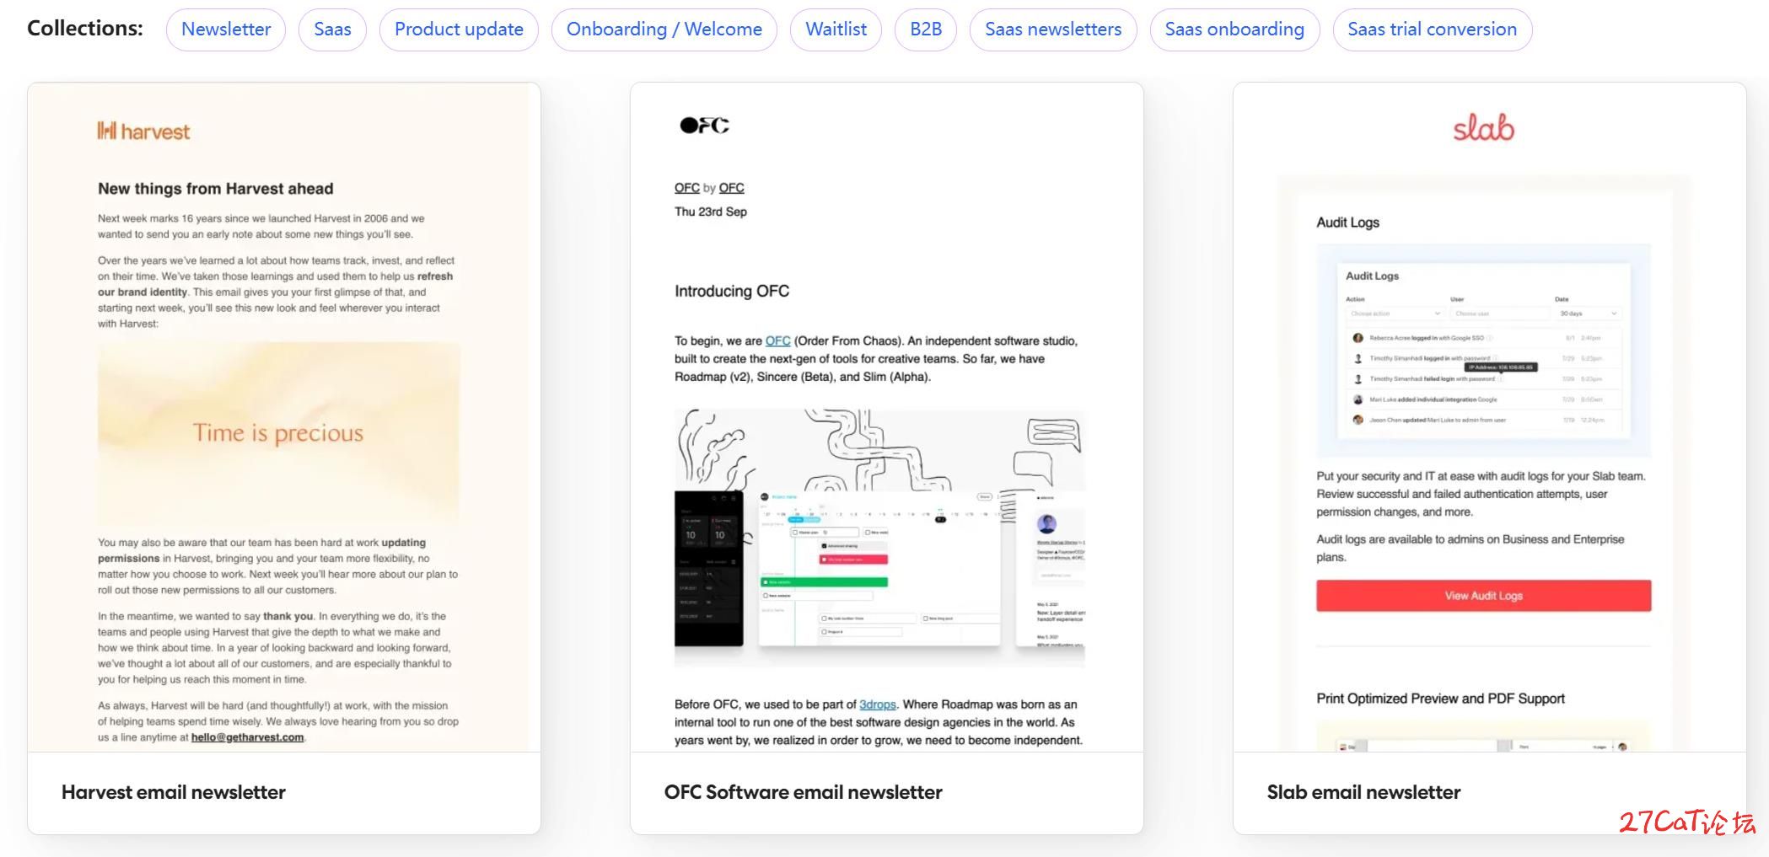Open the Product update collection
The width and height of the screenshot is (1769, 857).
pyautogui.click(x=459, y=29)
